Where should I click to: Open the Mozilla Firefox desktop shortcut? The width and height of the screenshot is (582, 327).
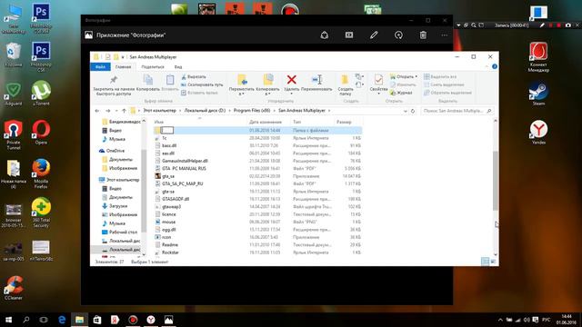[x=41, y=173]
